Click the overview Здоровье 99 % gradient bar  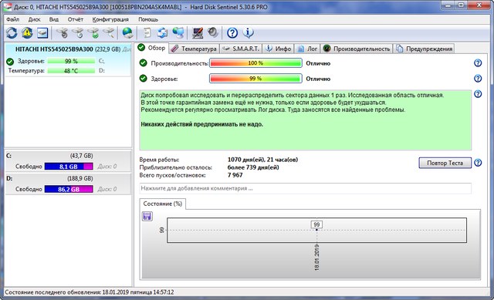255,79
